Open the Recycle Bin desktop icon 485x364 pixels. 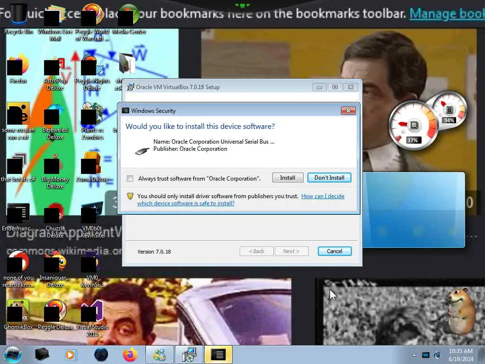[18, 18]
